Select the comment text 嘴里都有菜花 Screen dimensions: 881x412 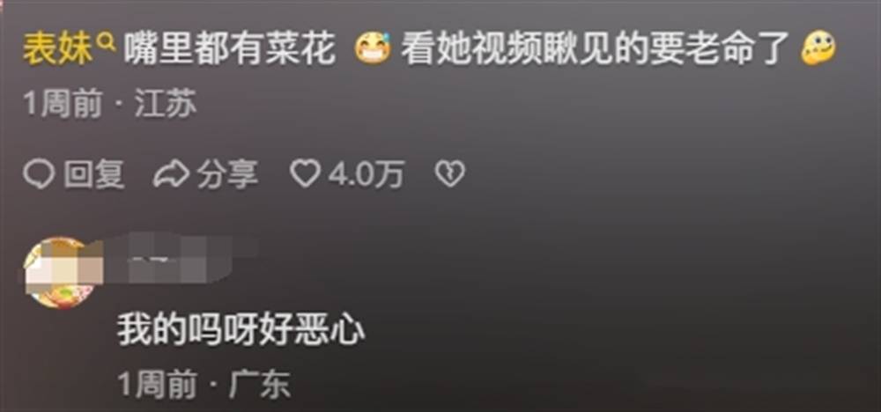coord(229,48)
